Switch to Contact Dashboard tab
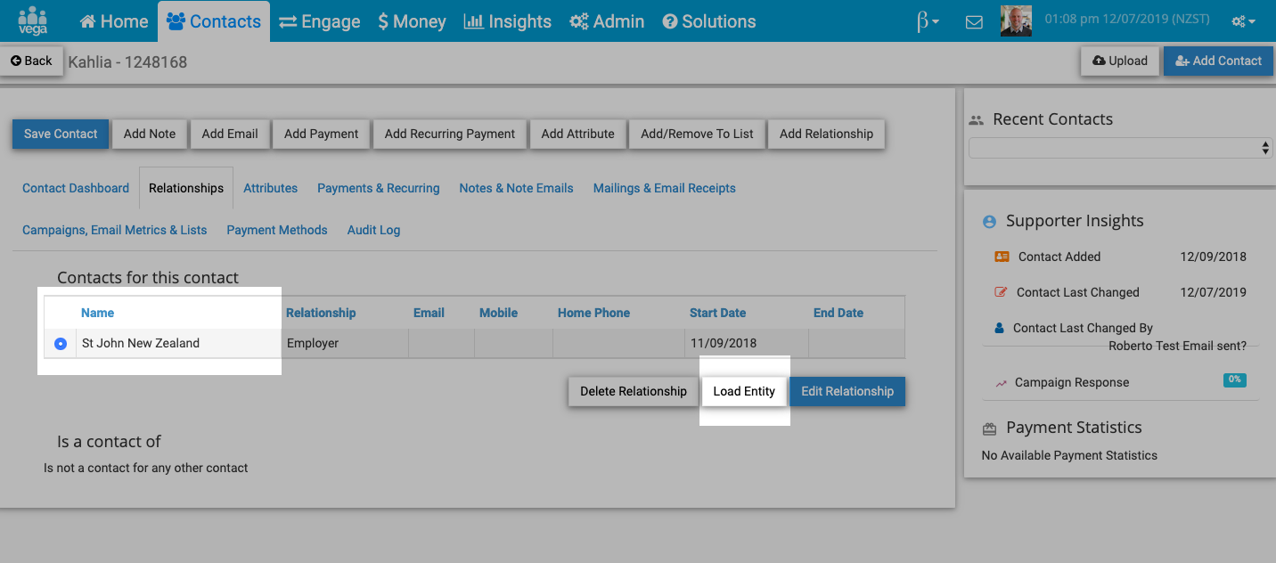1276x563 pixels. [x=76, y=188]
